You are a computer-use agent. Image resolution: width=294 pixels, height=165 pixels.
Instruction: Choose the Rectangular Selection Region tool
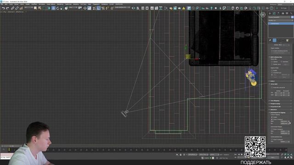point(44,8)
